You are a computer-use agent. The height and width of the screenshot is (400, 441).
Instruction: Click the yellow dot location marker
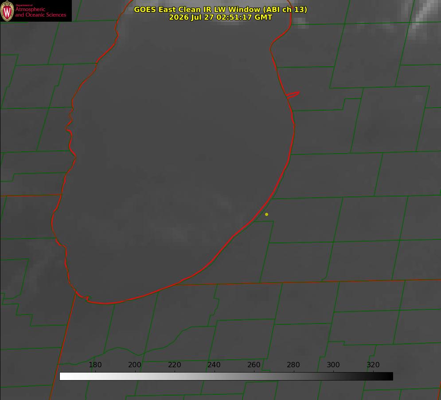click(266, 214)
